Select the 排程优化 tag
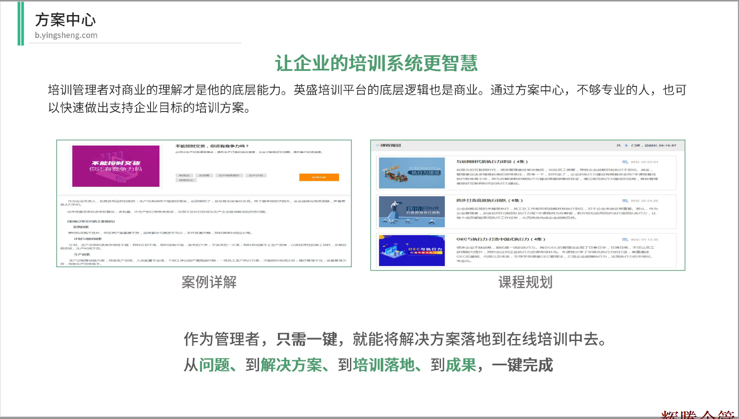 click(186, 180)
